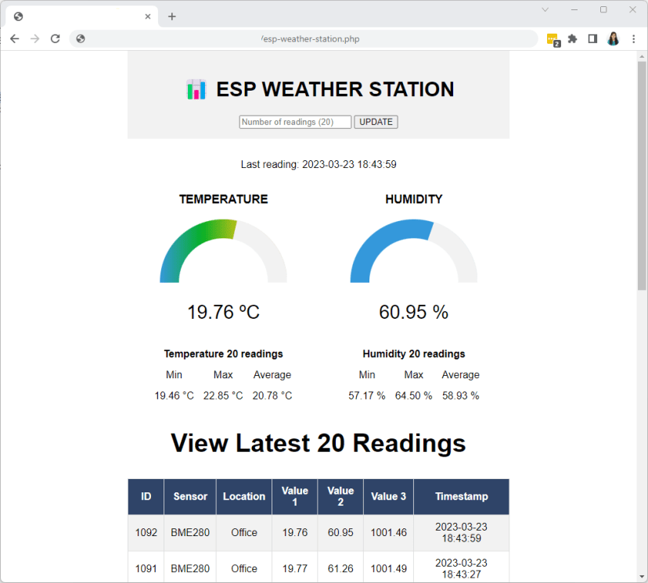Click the yellow extension icon with badge 2
The width and height of the screenshot is (648, 583).
click(552, 38)
